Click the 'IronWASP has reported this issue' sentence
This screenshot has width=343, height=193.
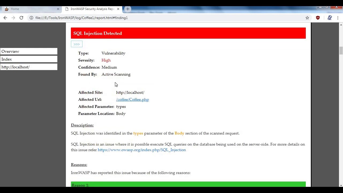[131, 173]
